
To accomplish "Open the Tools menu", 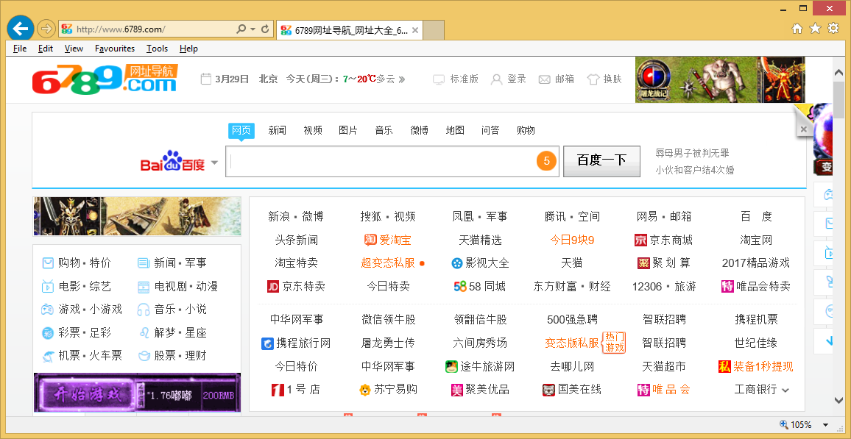I will point(158,49).
